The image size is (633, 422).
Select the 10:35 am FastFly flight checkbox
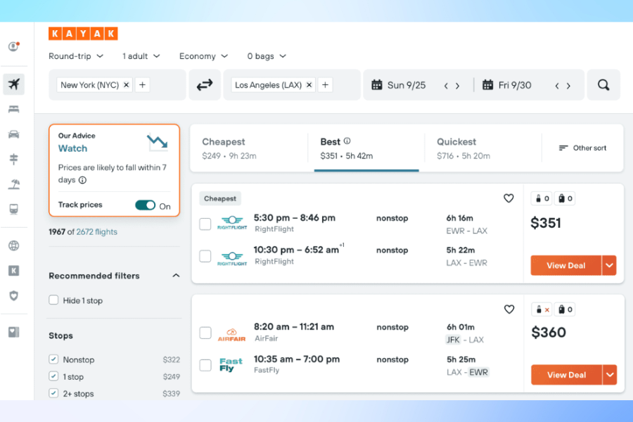205,365
